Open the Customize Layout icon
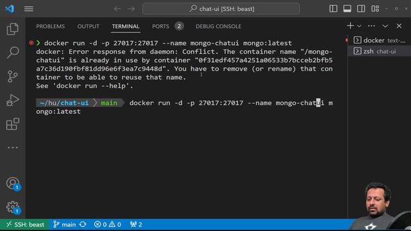This screenshot has width=411, height=231. coord(375,8)
